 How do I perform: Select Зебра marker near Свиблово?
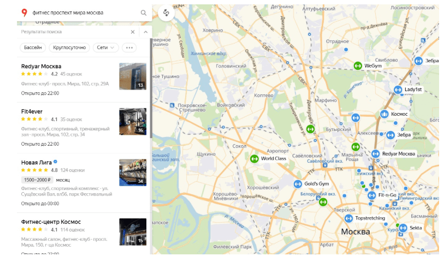418,61
